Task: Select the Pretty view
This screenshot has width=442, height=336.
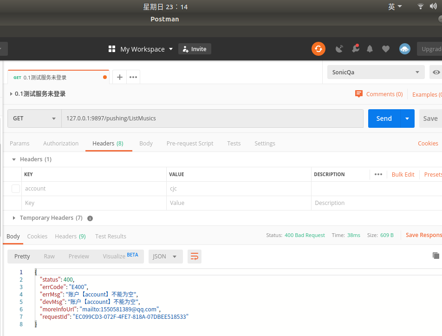Action: (x=22, y=257)
